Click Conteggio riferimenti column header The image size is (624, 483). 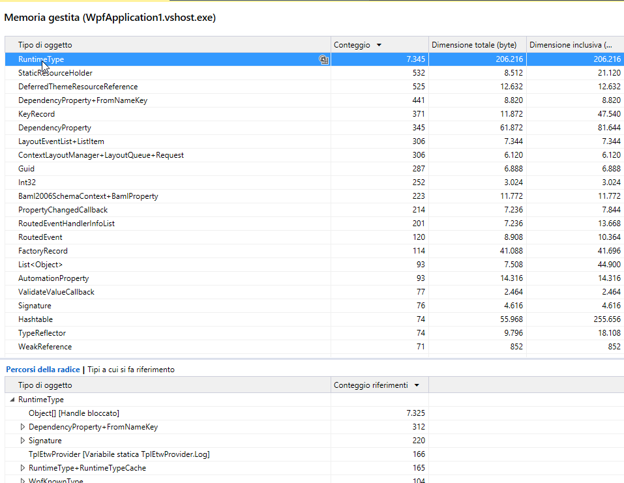379,385
